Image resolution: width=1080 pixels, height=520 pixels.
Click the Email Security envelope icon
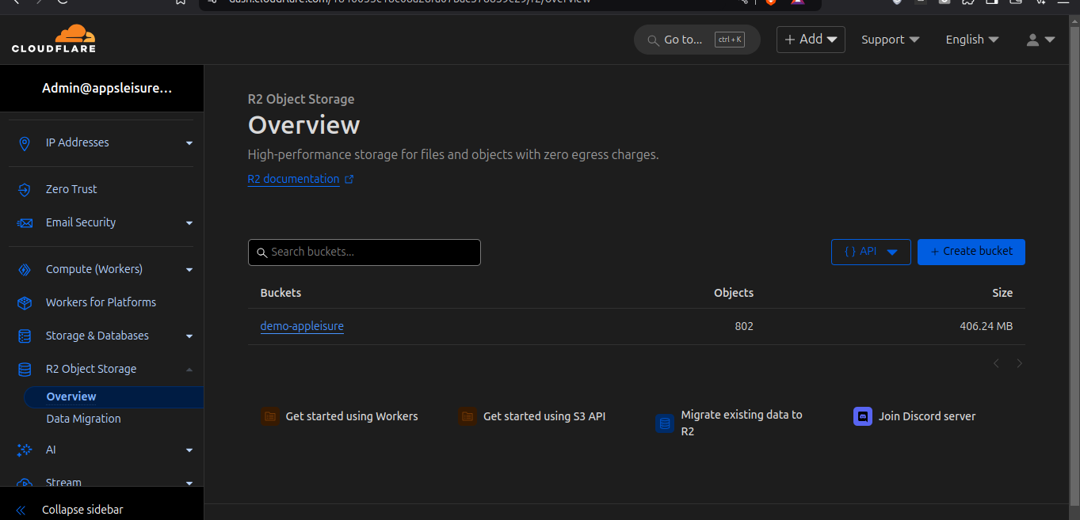pyautogui.click(x=25, y=222)
